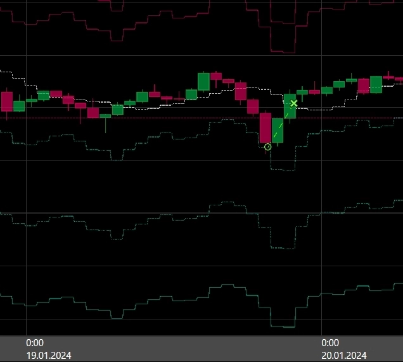The height and width of the screenshot is (362, 403).
Task: Select the green candle under the X marker
Action: (x=290, y=108)
